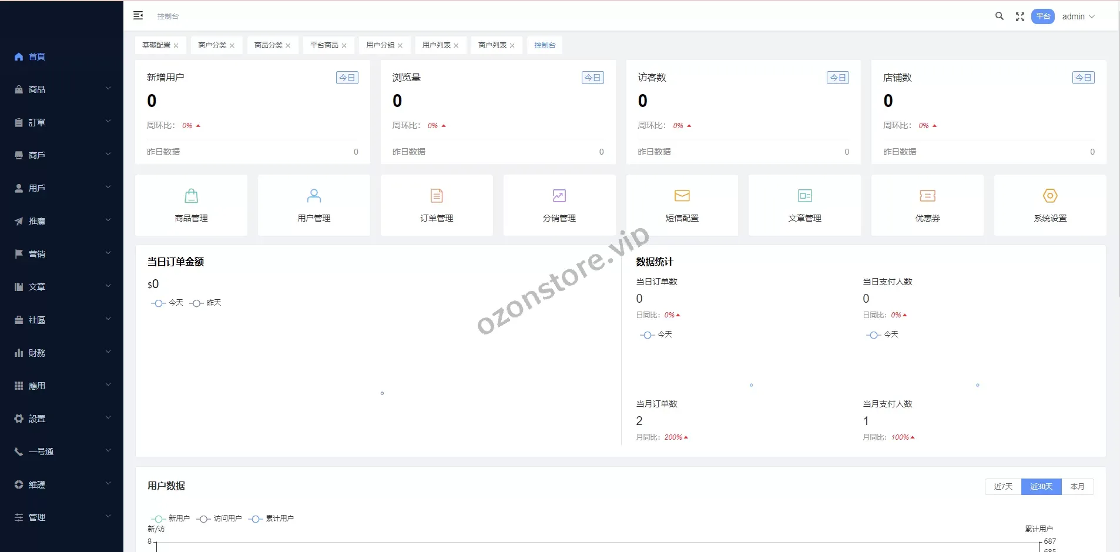Viewport: 1120px width, 552px height.
Task: Open 短信配置 envelope icon shortcut
Action: click(682, 196)
